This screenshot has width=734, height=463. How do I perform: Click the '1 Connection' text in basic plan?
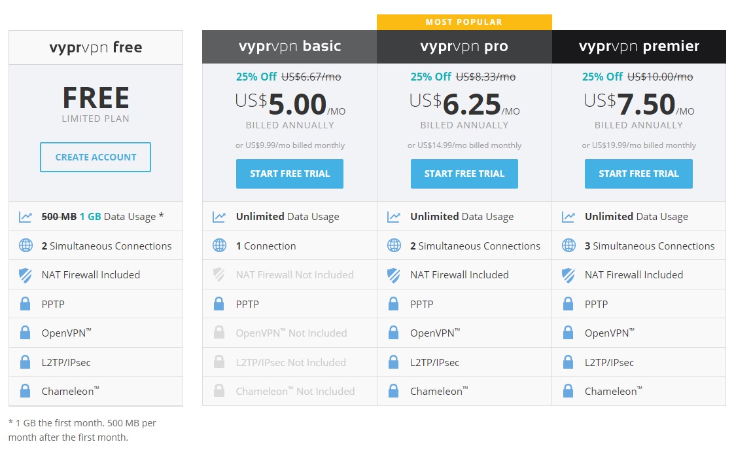click(266, 246)
